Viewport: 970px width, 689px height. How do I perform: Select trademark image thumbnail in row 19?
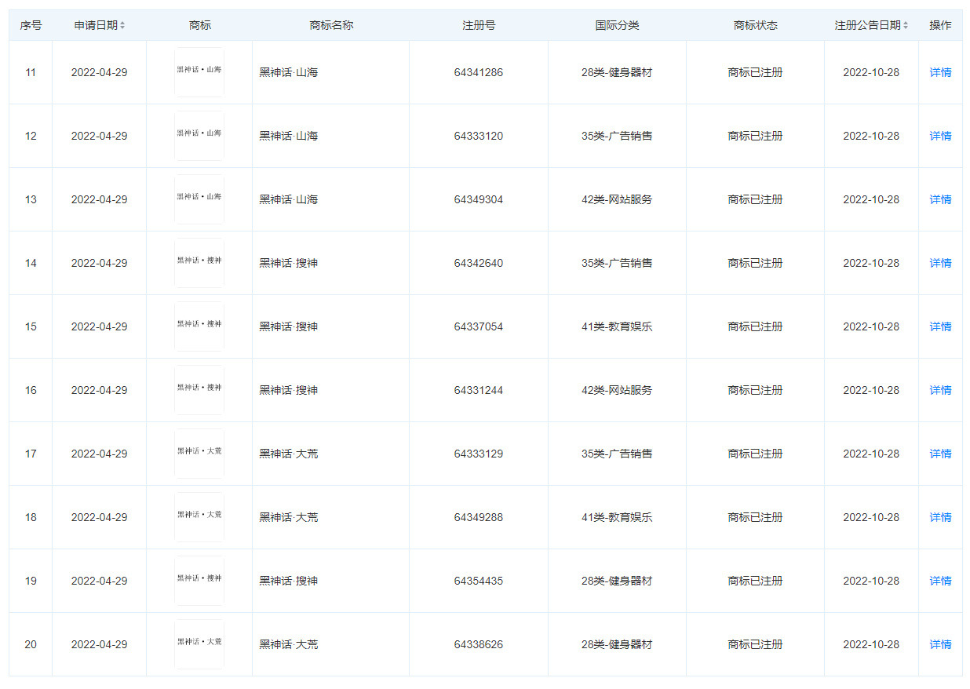click(x=199, y=581)
